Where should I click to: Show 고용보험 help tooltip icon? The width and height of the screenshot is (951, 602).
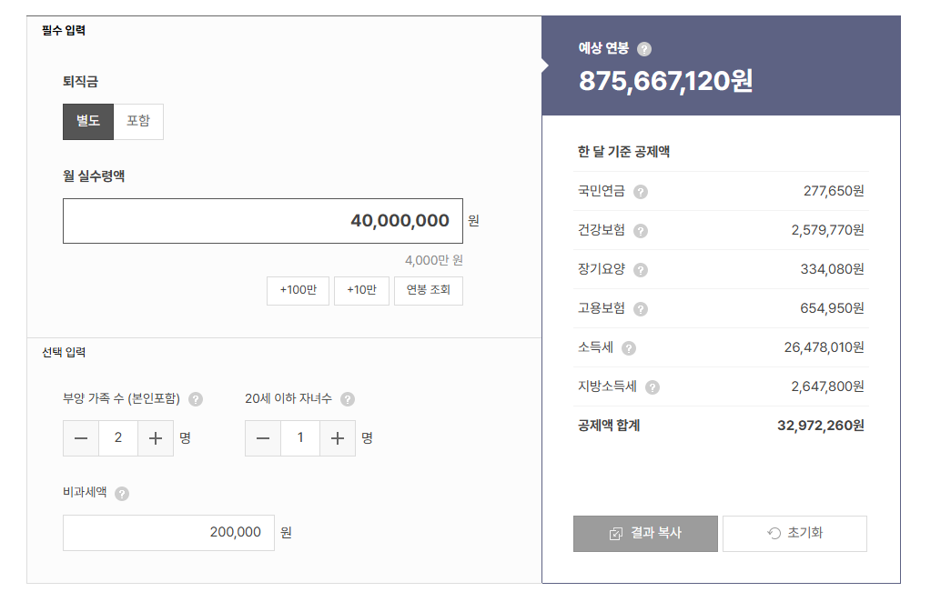641,309
